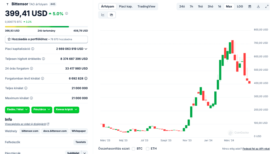Open the Pénztárca dropdown
The width and height of the screenshot is (278, 154).
(42, 110)
